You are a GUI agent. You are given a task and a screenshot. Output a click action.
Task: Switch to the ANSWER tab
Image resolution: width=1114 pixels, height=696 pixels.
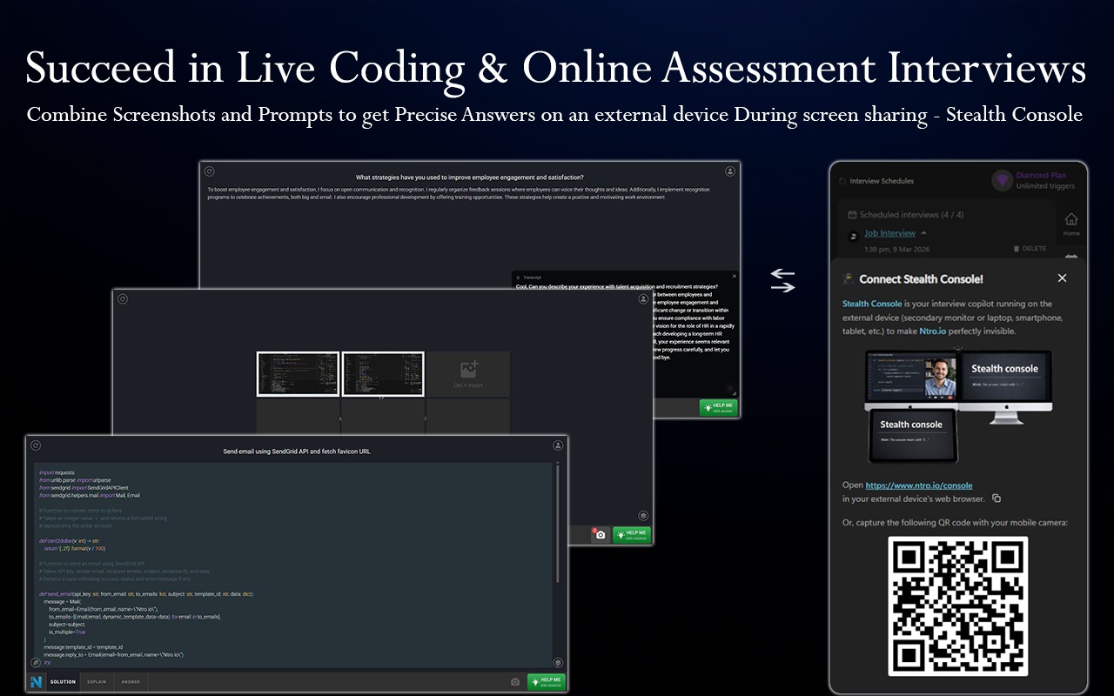point(131,682)
